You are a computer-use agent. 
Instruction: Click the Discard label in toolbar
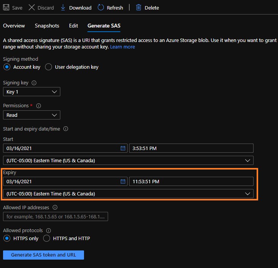pos(45,8)
